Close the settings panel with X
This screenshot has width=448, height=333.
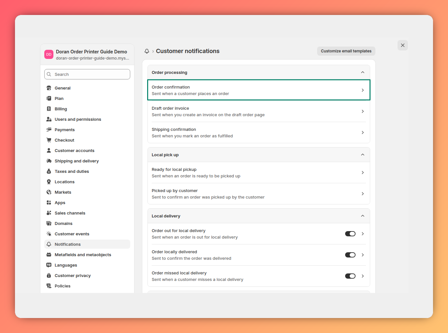point(403,45)
